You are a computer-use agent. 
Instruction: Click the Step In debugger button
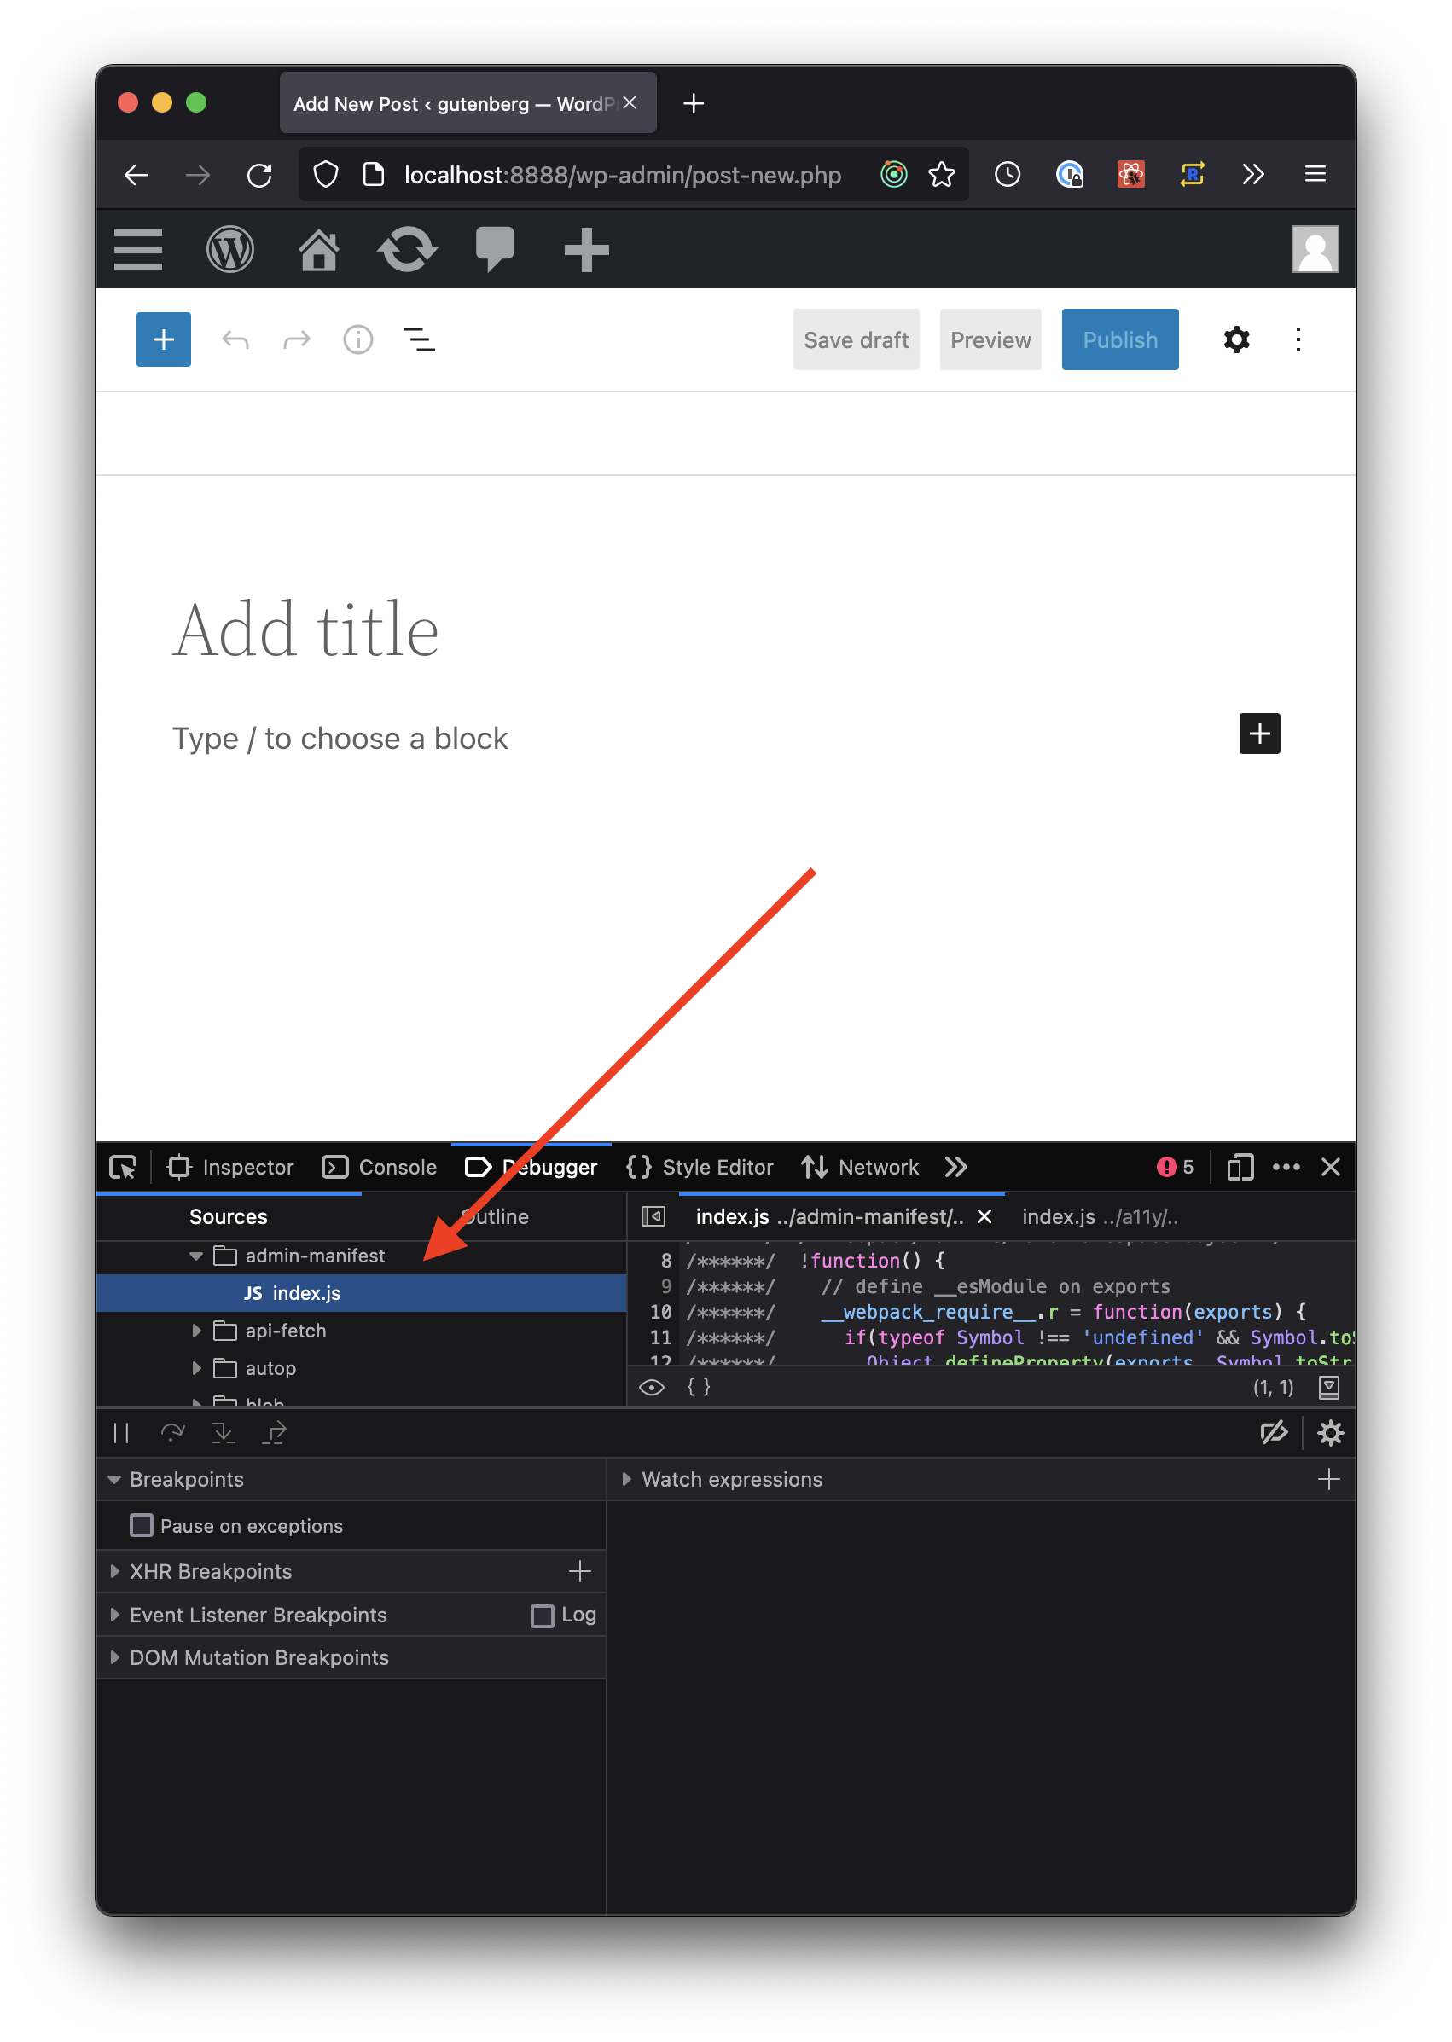223,1433
